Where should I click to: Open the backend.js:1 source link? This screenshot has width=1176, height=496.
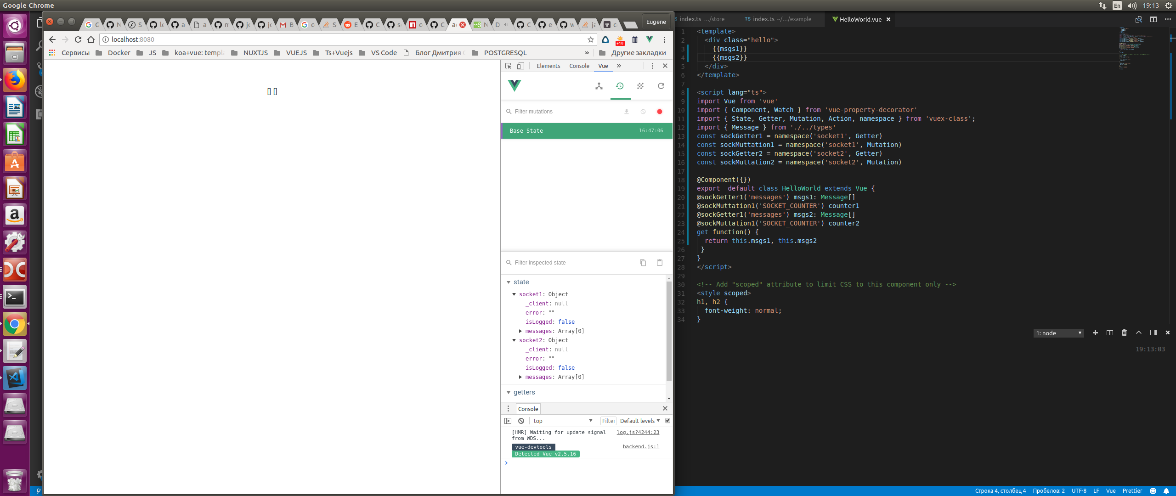click(641, 446)
